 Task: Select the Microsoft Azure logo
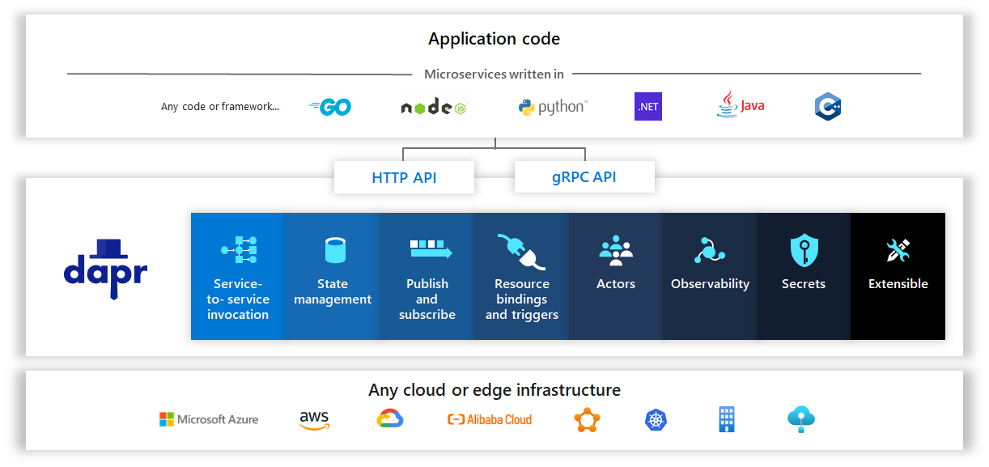209,419
